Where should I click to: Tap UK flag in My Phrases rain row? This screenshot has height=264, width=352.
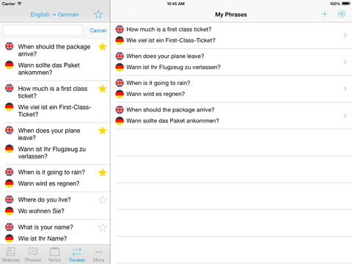tap(120, 83)
